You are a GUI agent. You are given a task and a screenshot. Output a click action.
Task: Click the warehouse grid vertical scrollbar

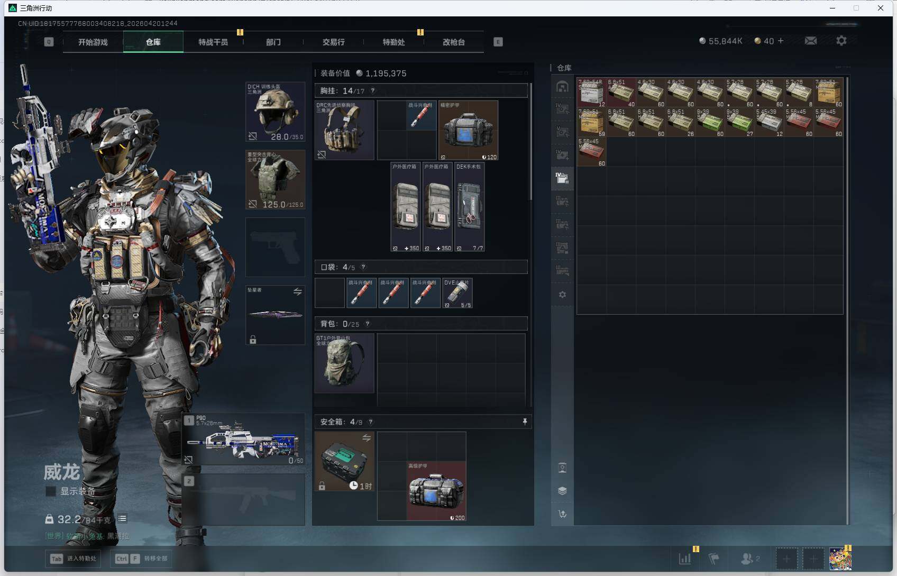coord(847,300)
